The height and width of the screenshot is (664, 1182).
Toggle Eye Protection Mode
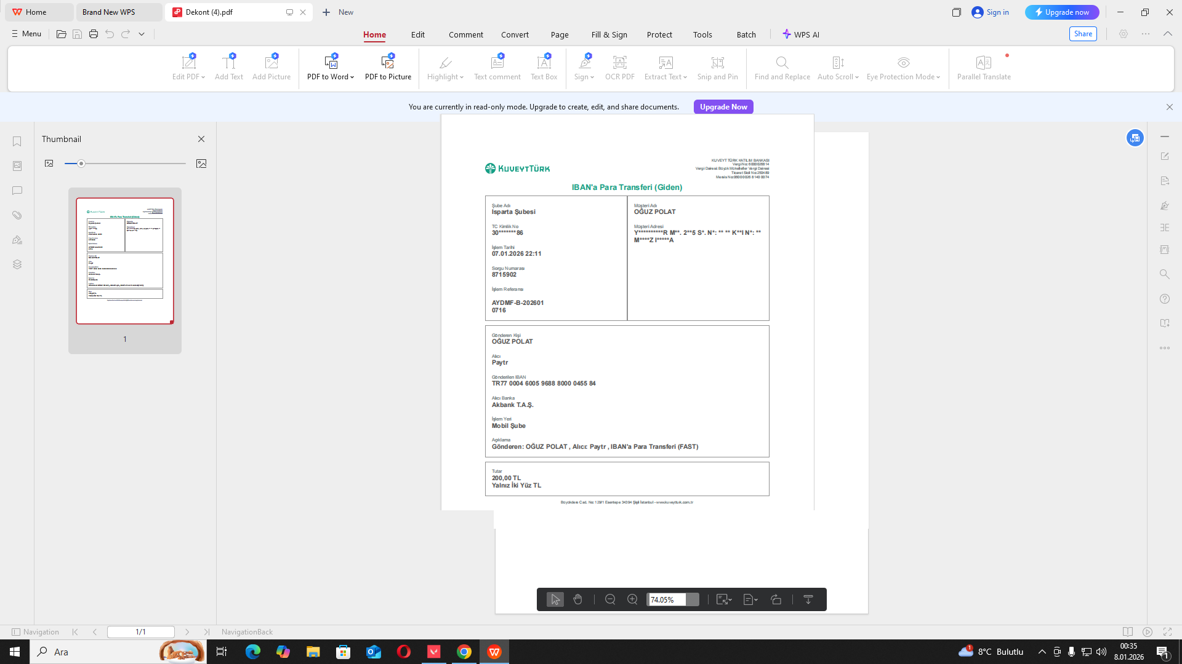click(903, 68)
